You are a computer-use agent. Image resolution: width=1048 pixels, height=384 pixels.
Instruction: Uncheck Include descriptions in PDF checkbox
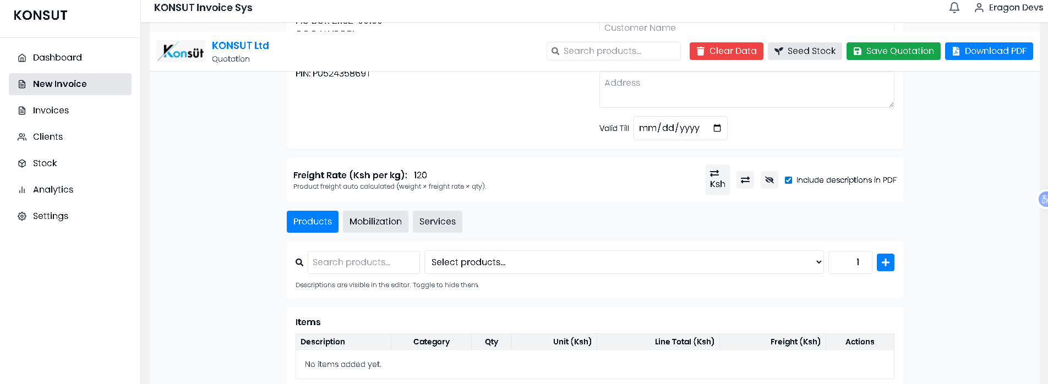pyautogui.click(x=789, y=180)
